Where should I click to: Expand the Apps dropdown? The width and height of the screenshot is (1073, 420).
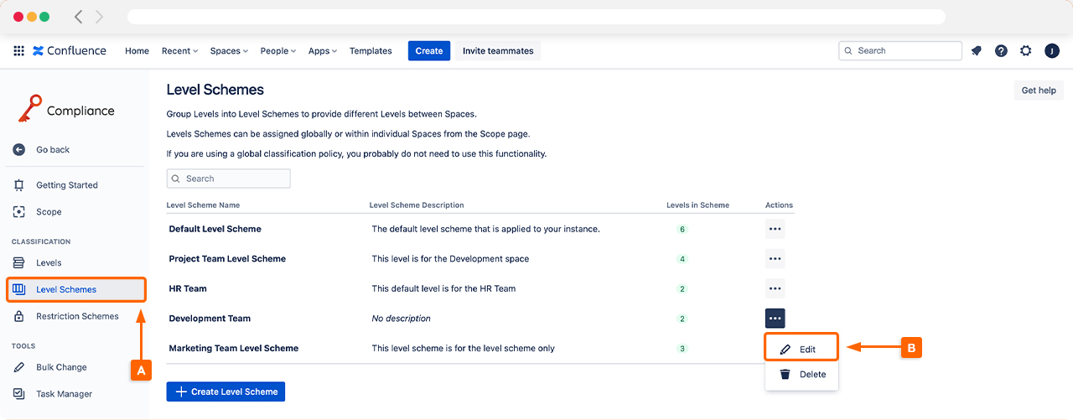point(322,51)
